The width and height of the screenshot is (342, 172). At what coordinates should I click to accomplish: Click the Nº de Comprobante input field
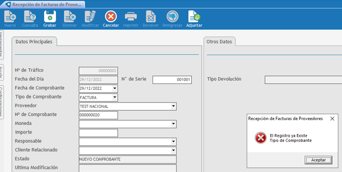click(98, 115)
